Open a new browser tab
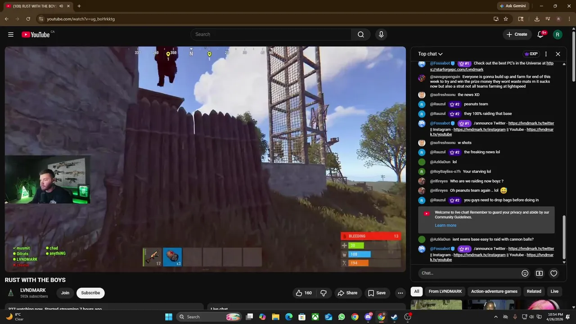The width and height of the screenshot is (576, 324). [x=79, y=6]
